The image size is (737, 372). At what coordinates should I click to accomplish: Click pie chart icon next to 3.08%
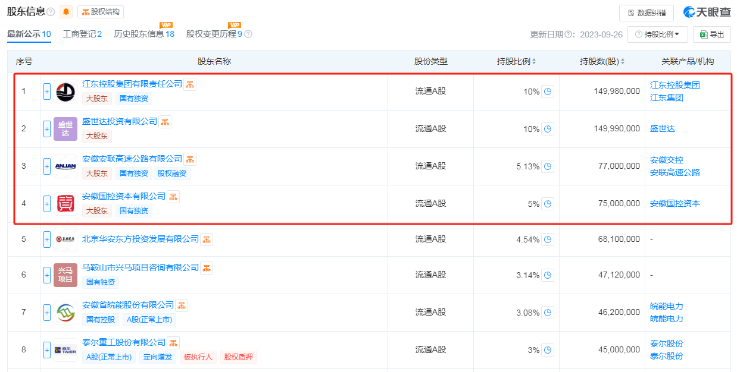[x=548, y=313]
